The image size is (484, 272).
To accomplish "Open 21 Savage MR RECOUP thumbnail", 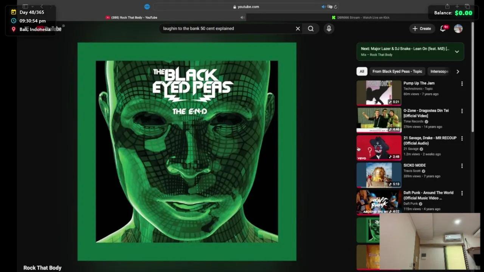I will coord(379,148).
